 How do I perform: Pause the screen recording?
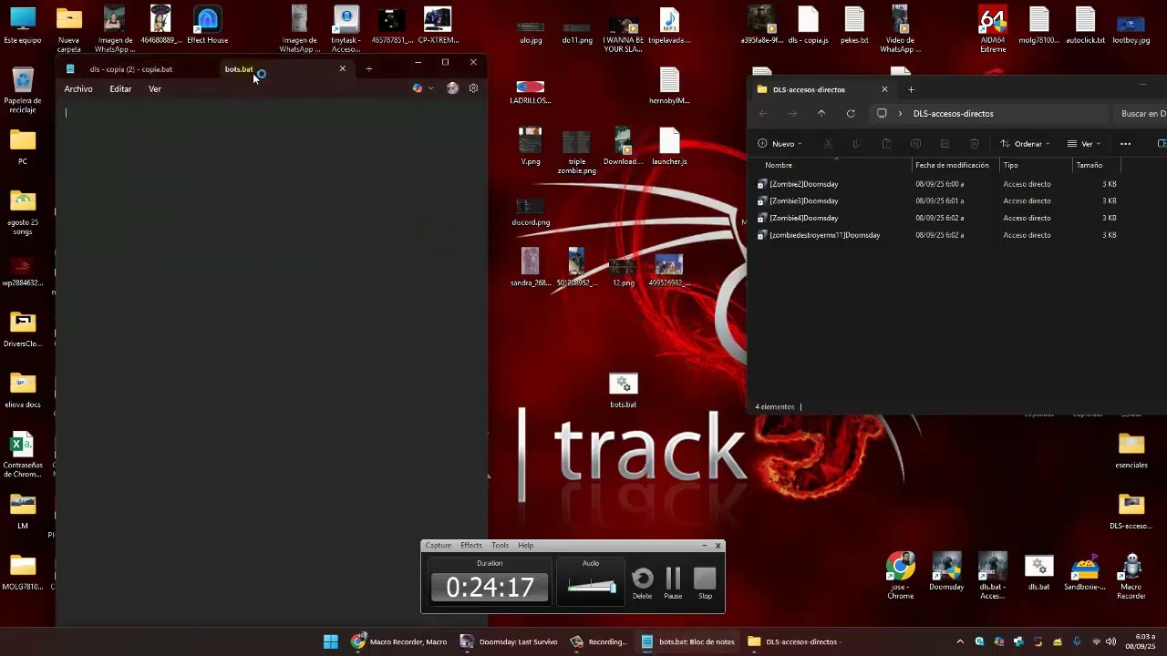(x=673, y=583)
